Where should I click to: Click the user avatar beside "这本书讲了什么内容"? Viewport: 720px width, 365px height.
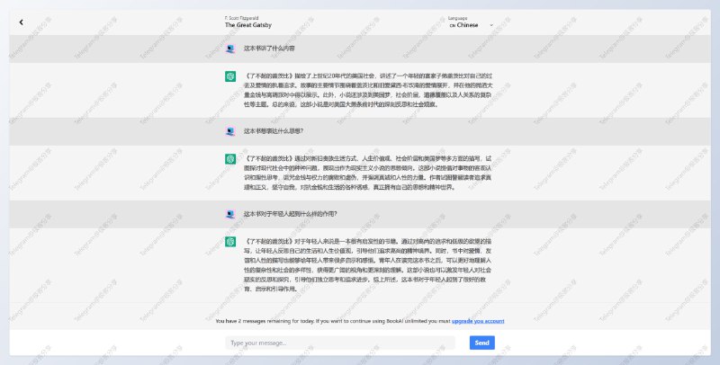click(x=230, y=49)
